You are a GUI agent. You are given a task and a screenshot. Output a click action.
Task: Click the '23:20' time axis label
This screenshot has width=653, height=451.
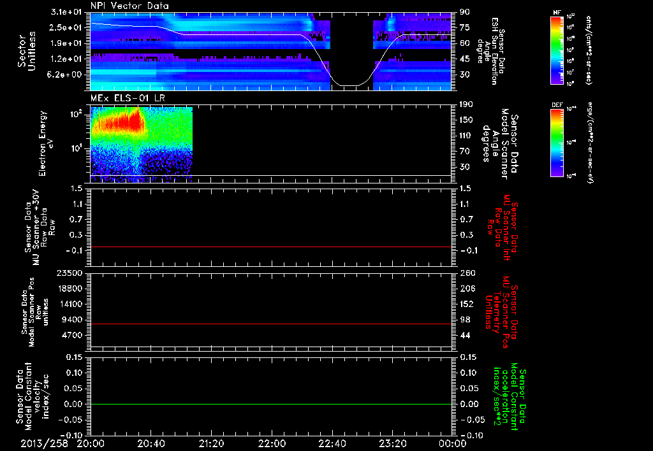click(x=392, y=443)
